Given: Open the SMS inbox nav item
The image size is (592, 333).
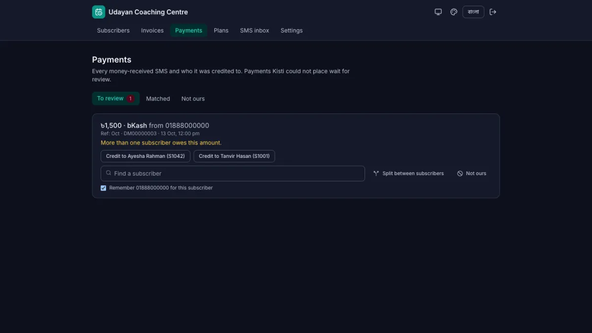Looking at the screenshot, I should coord(255,31).
